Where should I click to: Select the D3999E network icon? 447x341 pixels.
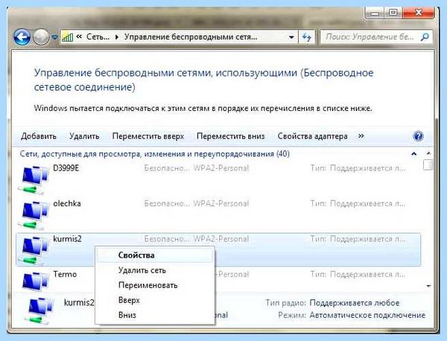pyautogui.click(x=34, y=179)
